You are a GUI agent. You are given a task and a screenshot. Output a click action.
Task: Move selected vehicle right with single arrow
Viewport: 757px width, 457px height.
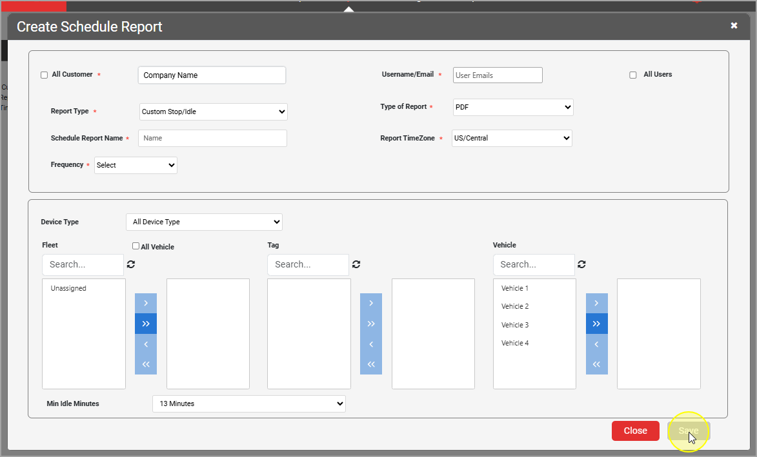596,303
